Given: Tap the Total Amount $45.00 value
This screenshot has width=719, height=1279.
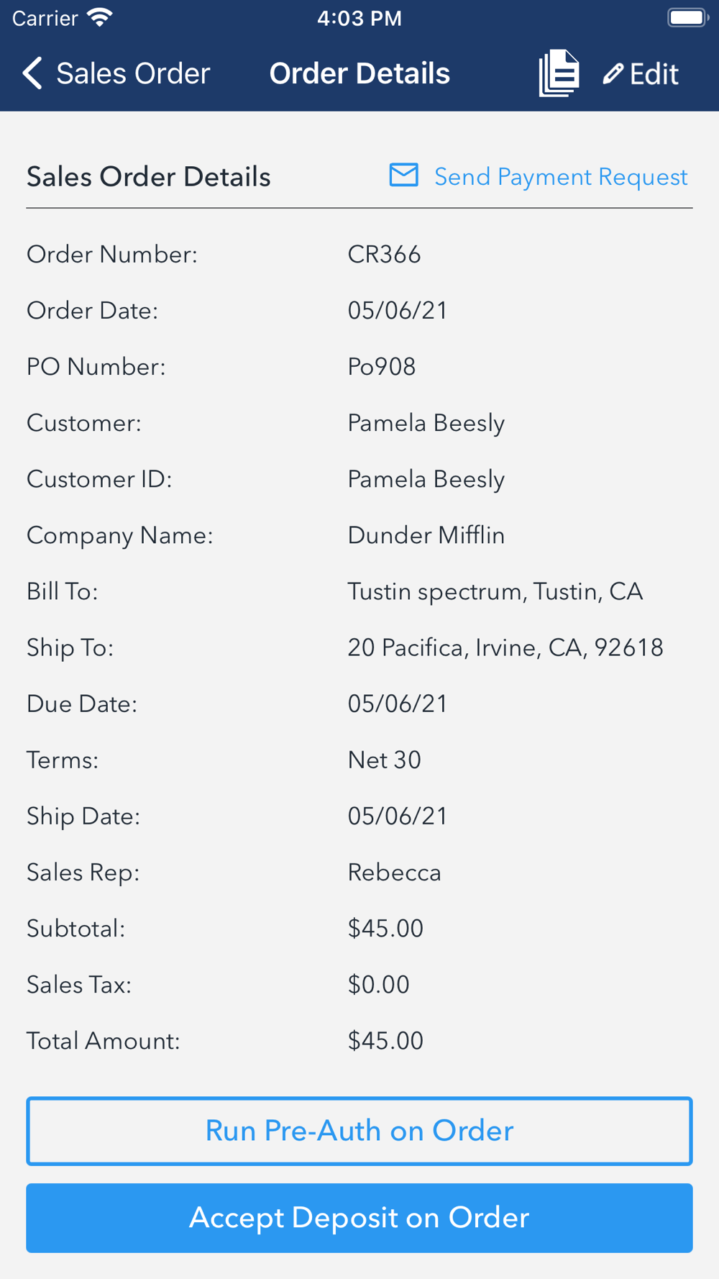Looking at the screenshot, I should [x=385, y=1041].
